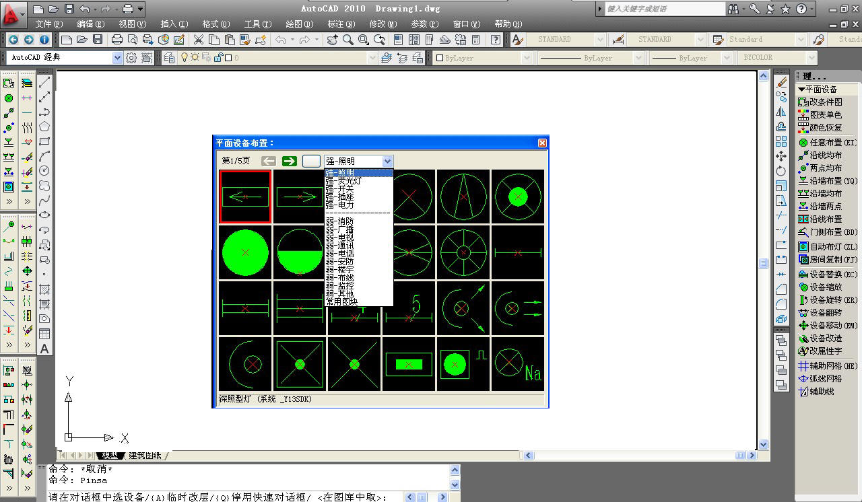
Task: Click workspace settings gear icon
Action: (131, 58)
